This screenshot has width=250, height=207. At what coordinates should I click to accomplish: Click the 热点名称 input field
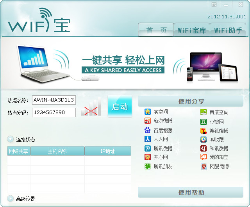click(x=54, y=100)
